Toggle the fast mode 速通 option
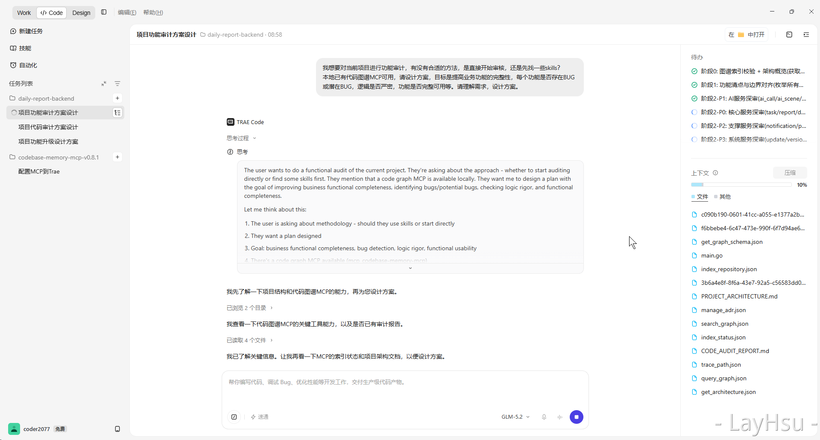Screen dimensions: 820x440 [260, 417]
